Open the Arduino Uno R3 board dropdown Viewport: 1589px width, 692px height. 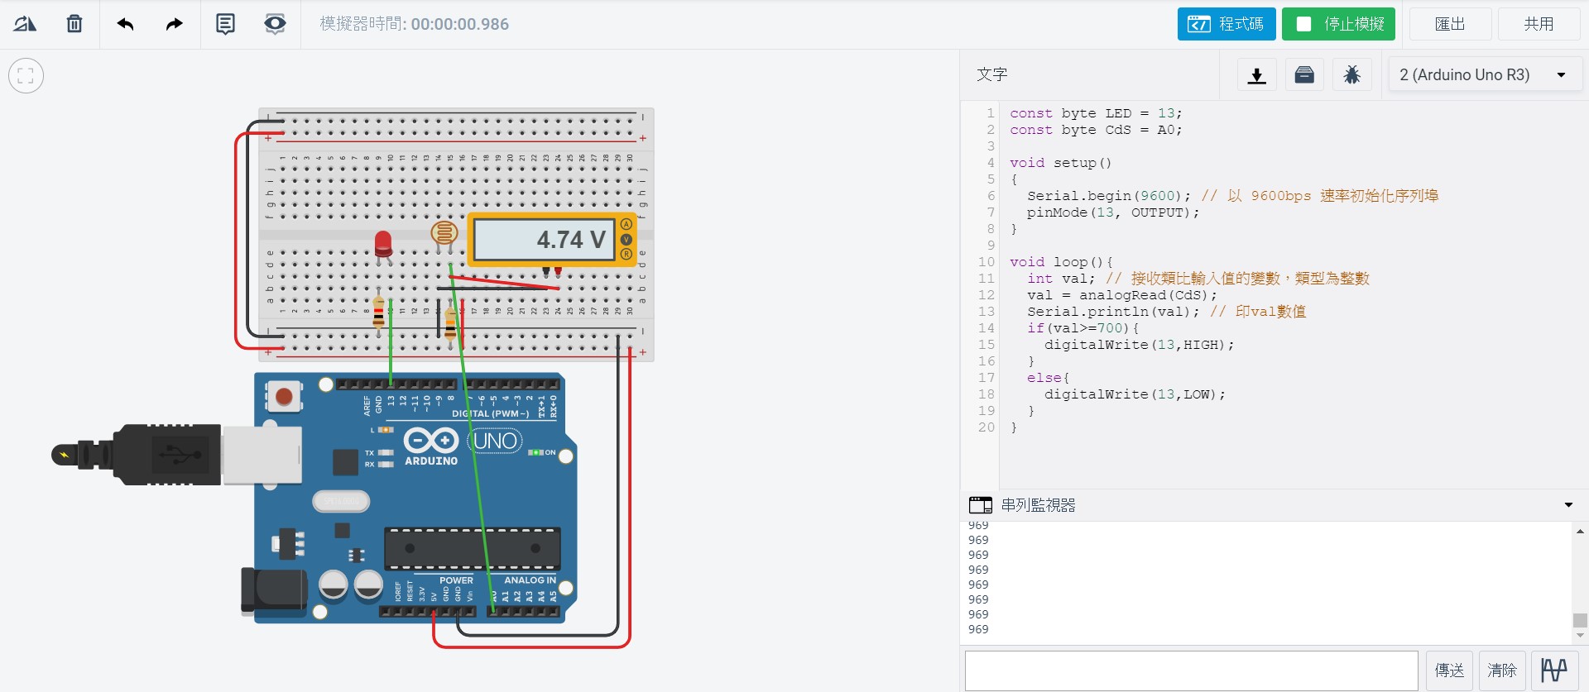click(x=1485, y=75)
